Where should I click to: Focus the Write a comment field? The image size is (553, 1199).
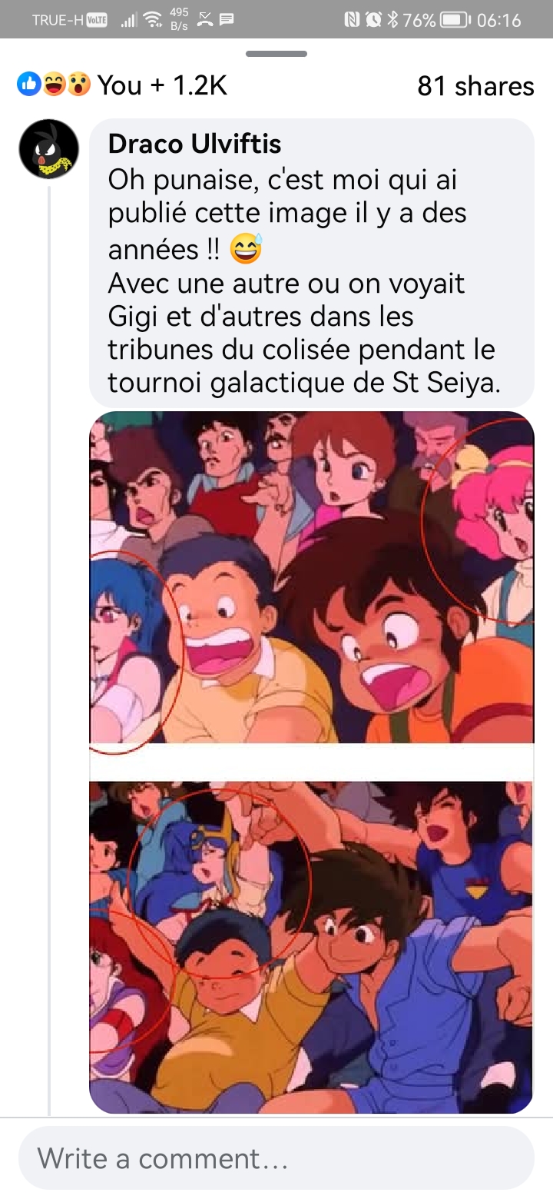point(276,1157)
